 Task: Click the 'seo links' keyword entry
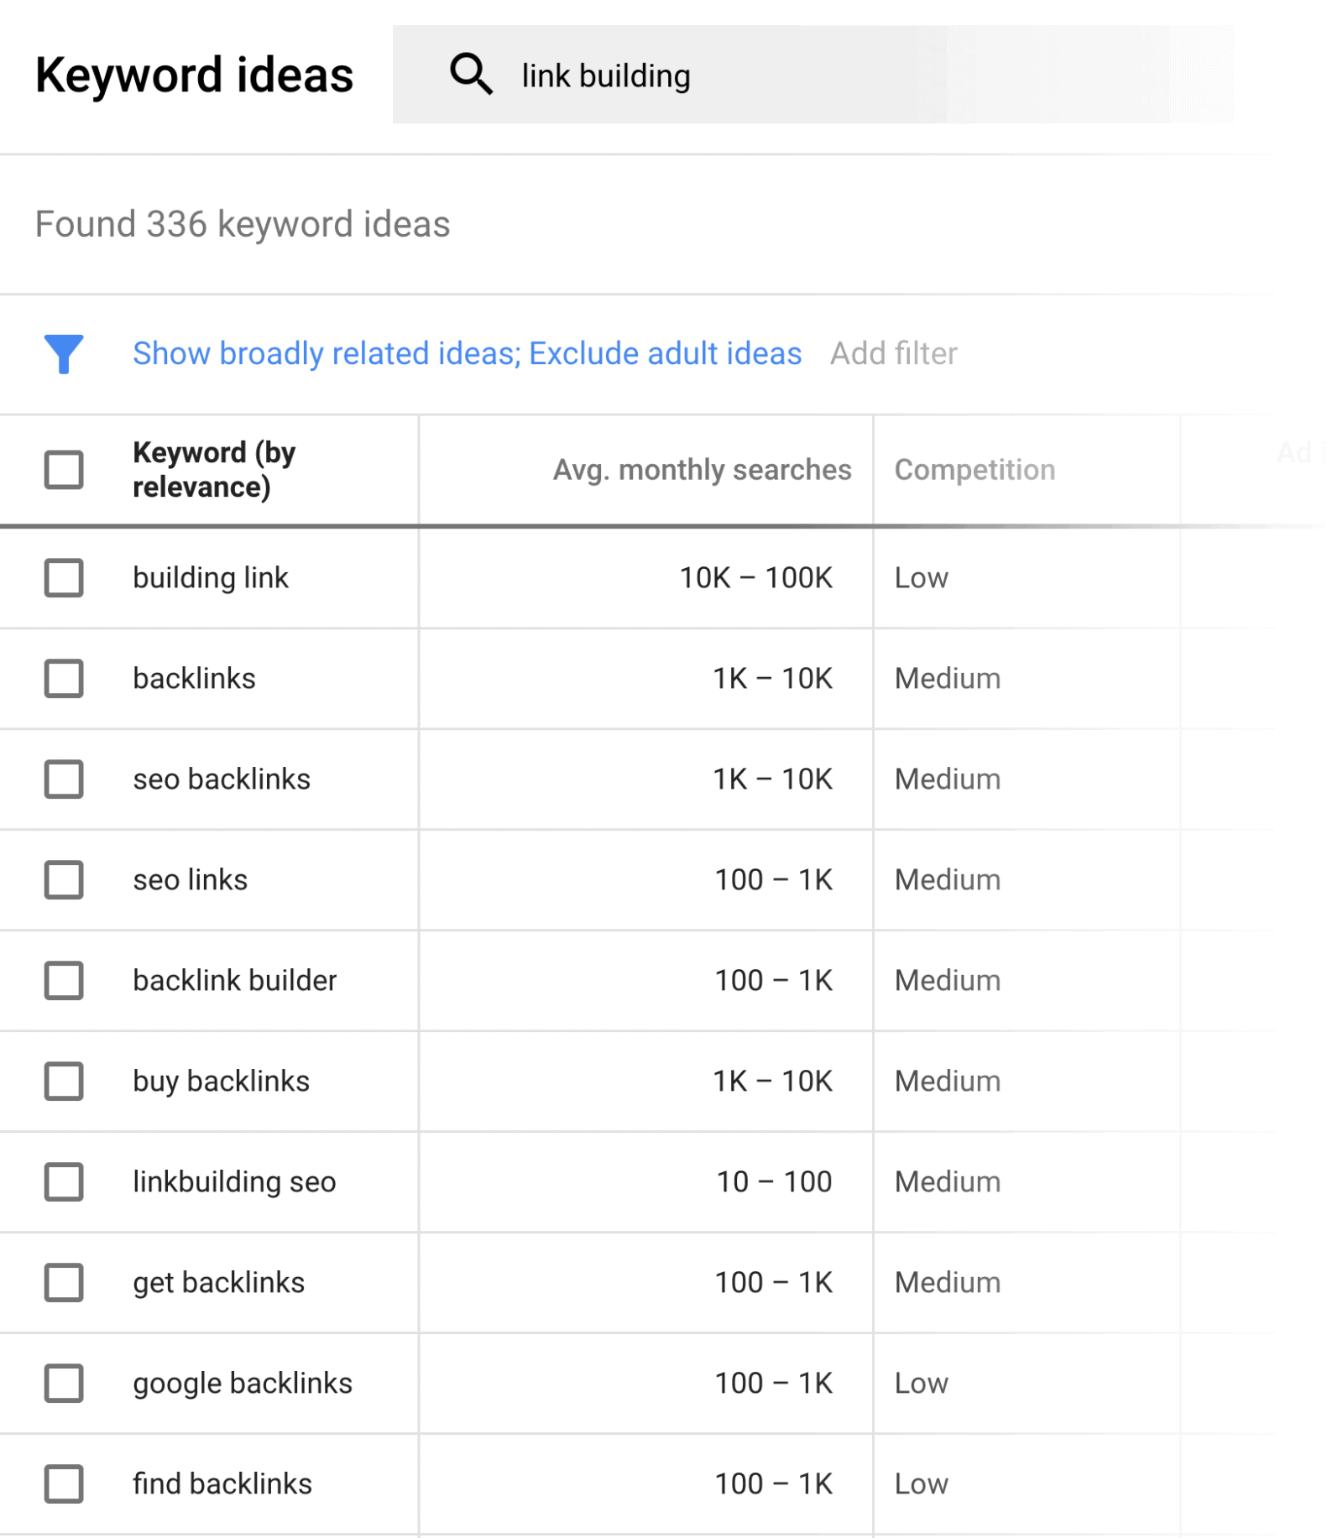[x=190, y=879]
